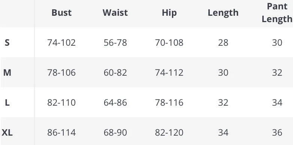Viewport: 293px width, 145px height.
Task: Click the Waist column header
Action: (x=115, y=13)
